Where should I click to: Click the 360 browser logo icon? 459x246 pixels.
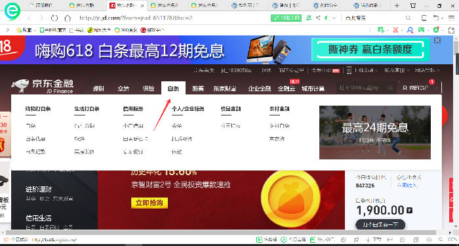pyautogui.click(x=12, y=11)
